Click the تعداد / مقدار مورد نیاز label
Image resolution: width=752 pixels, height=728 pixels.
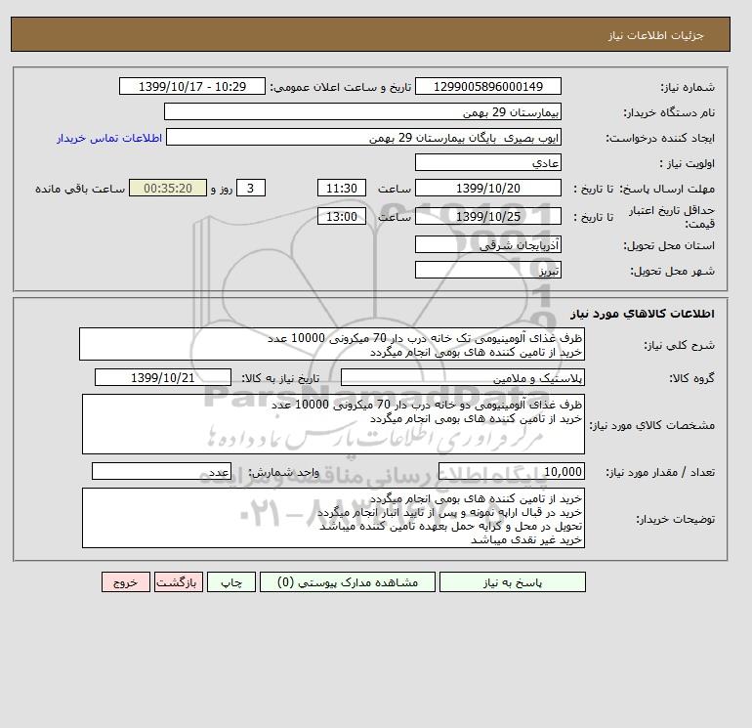[x=660, y=472]
